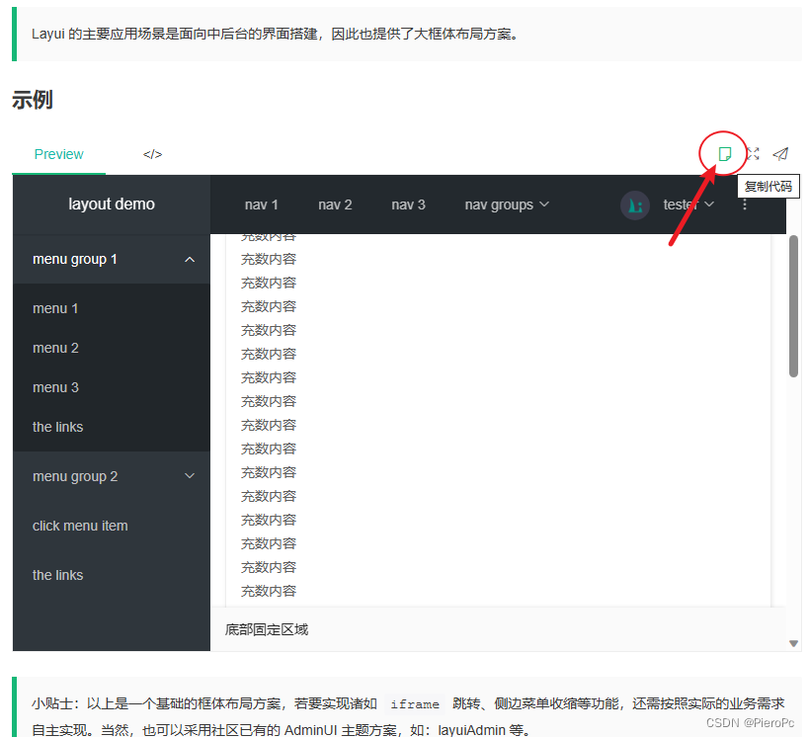
Task: Click the iframe code text in tip
Action: (x=415, y=704)
